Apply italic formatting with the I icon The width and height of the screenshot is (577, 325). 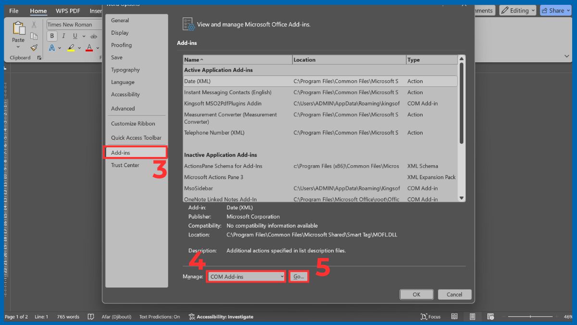point(63,36)
